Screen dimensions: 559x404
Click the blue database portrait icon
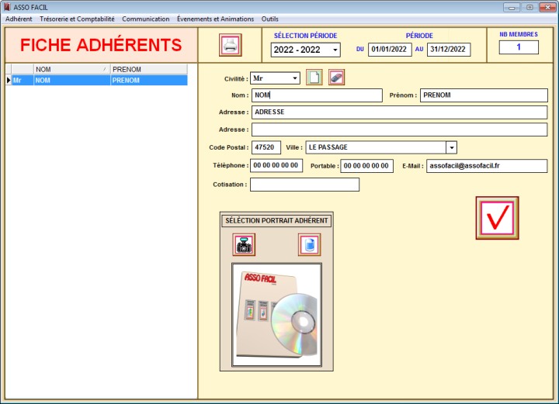click(309, 245)
